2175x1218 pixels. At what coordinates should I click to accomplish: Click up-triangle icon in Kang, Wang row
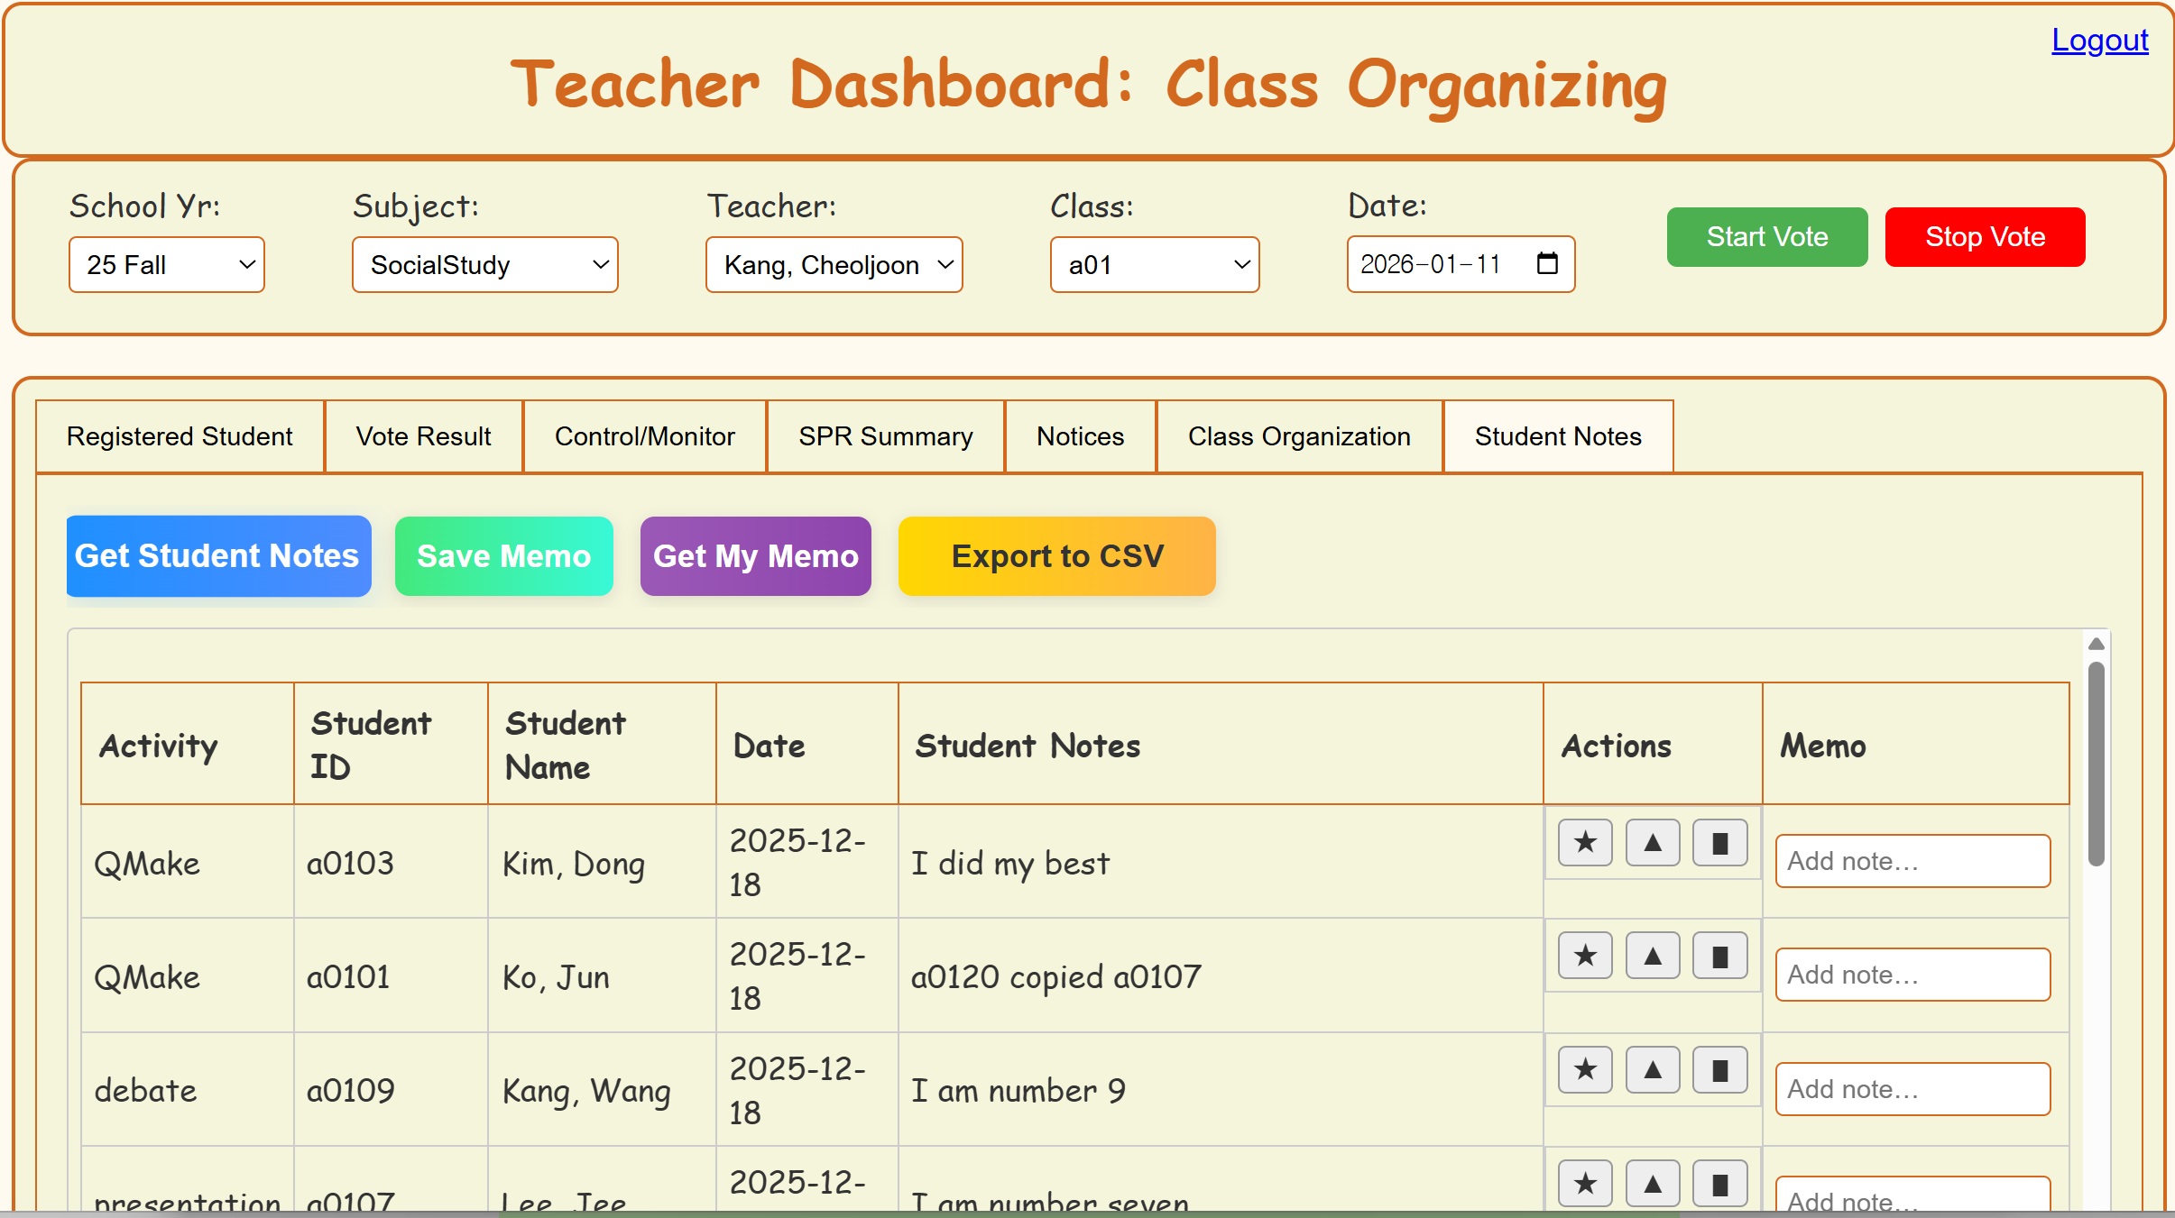point(1653,1070)
